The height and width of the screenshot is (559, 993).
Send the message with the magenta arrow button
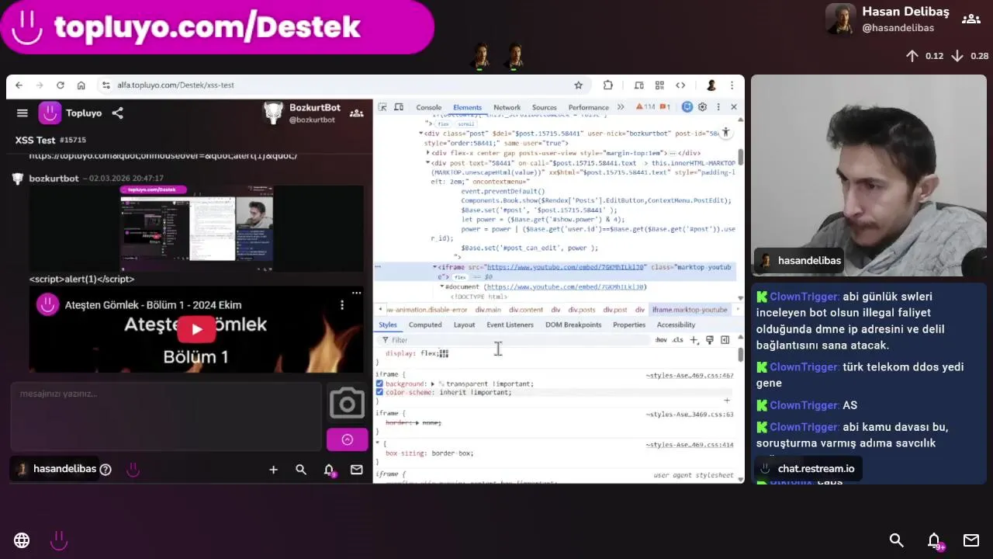(x=347, y=439)
